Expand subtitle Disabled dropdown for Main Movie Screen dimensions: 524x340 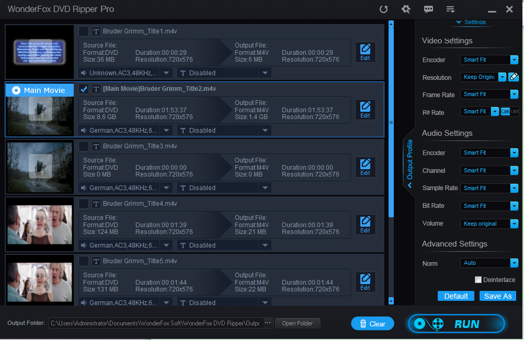(265, 131)
